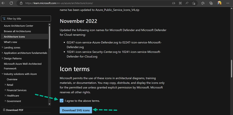Open Browse all Architectures

(x=17, y=31)
